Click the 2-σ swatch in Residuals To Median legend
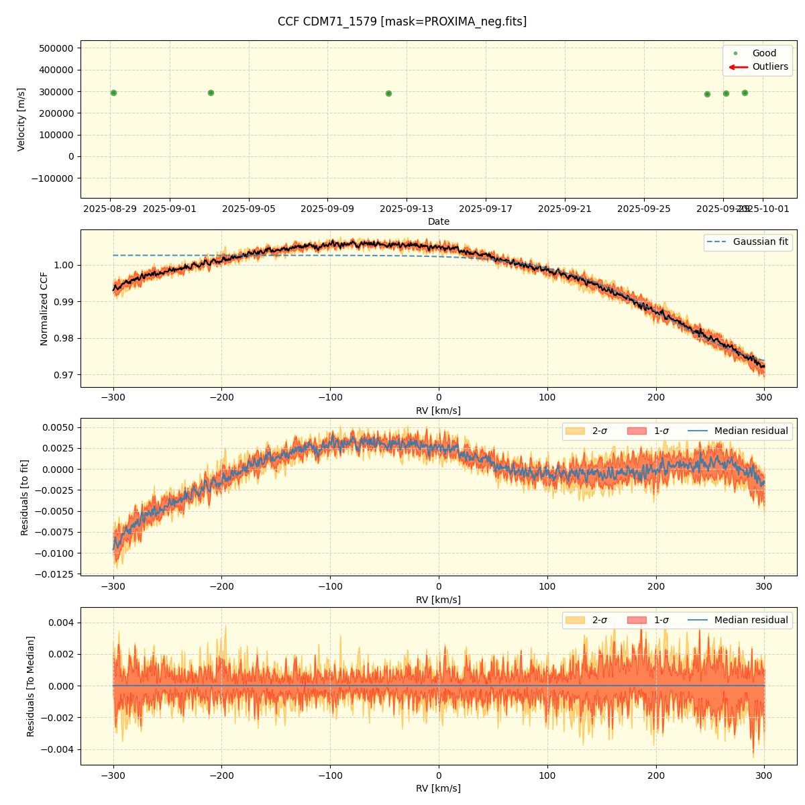The width and height of the screenshot is (805, 805). (575, 621)
